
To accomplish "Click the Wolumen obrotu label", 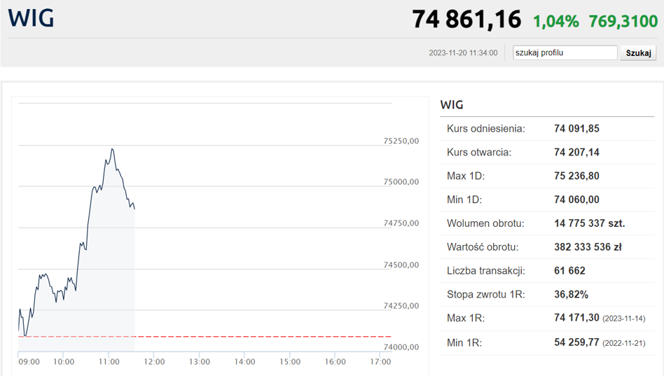I will coord(485,223).
